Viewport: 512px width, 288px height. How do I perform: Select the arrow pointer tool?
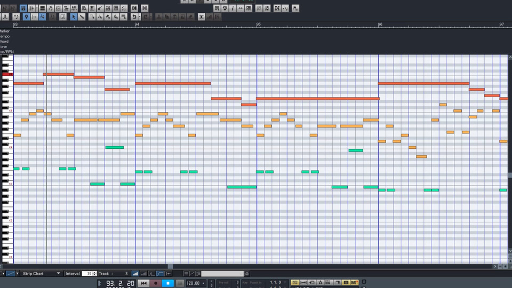(x=74, y=17)
